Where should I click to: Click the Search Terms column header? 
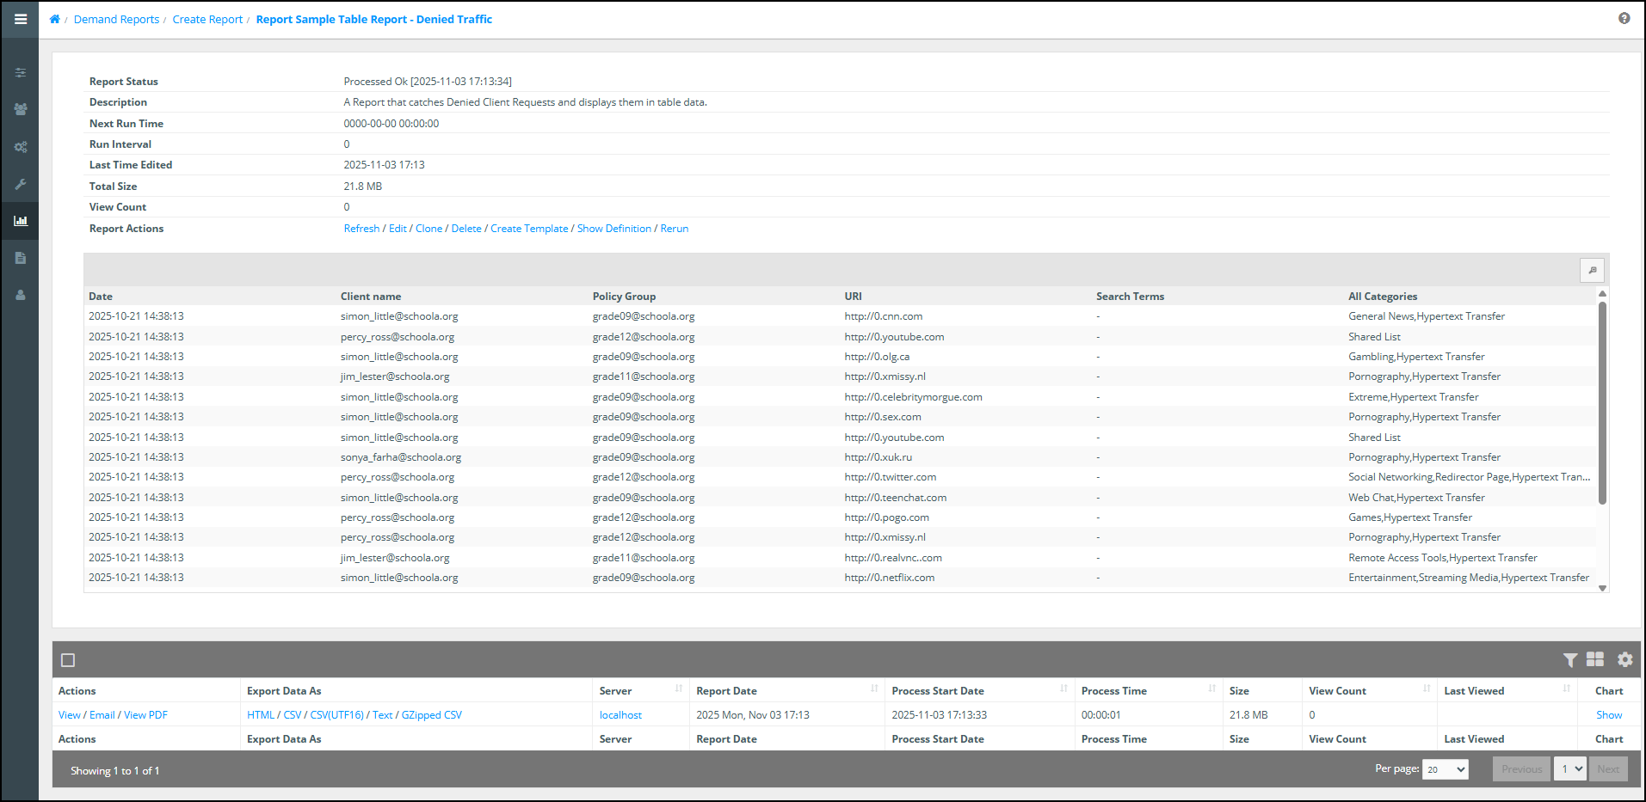click(x=1130, y=297)
